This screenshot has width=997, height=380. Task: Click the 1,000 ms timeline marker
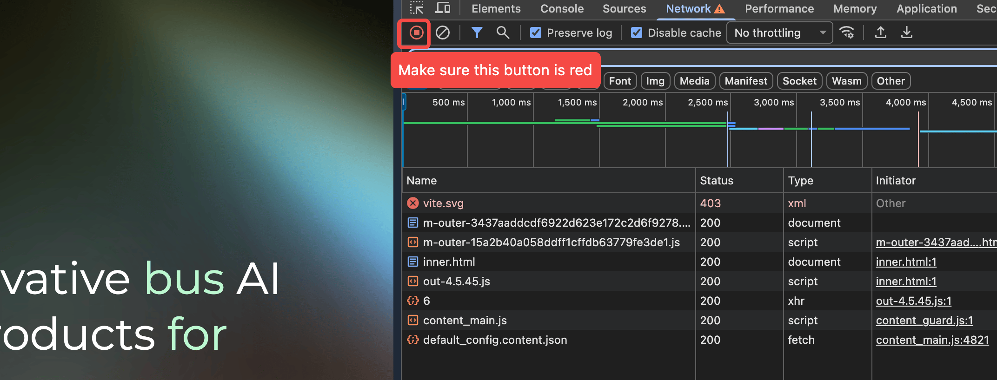(x=511, y=102)
